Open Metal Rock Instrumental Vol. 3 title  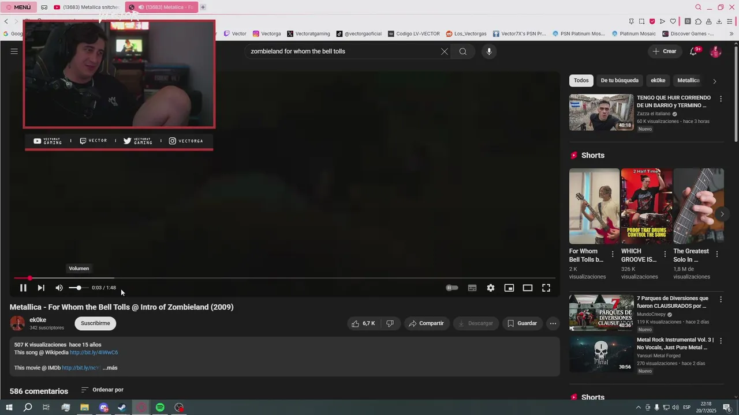675,344
